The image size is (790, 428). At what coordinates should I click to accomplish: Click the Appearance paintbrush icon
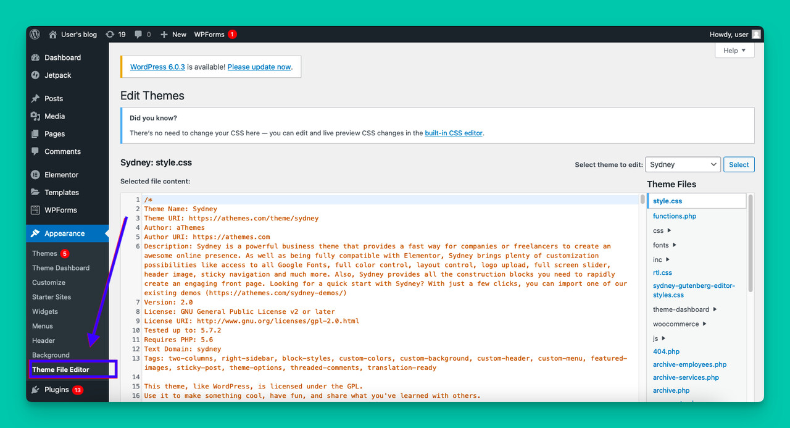pos(35,233)
